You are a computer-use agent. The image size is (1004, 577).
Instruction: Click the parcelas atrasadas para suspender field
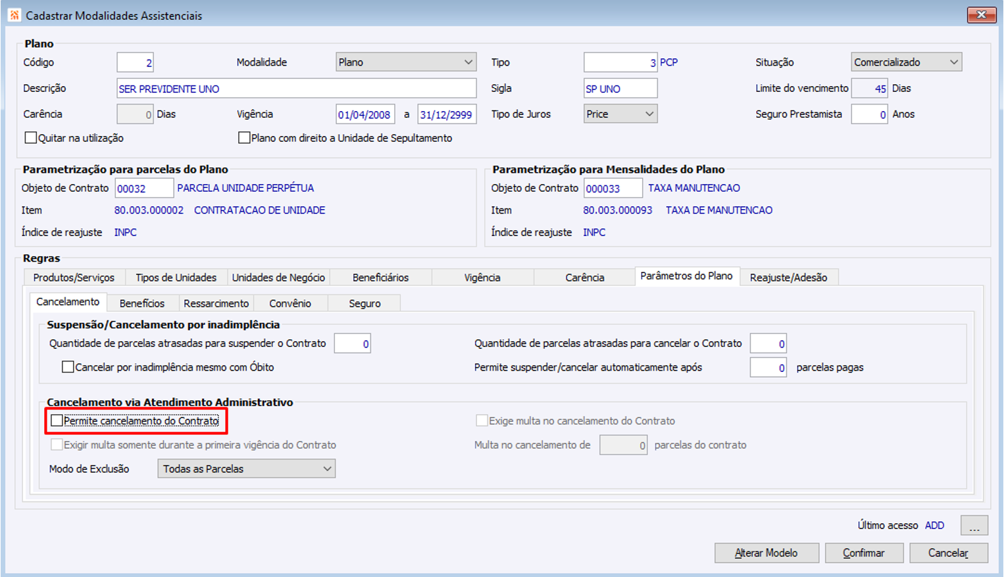[352, 343]
